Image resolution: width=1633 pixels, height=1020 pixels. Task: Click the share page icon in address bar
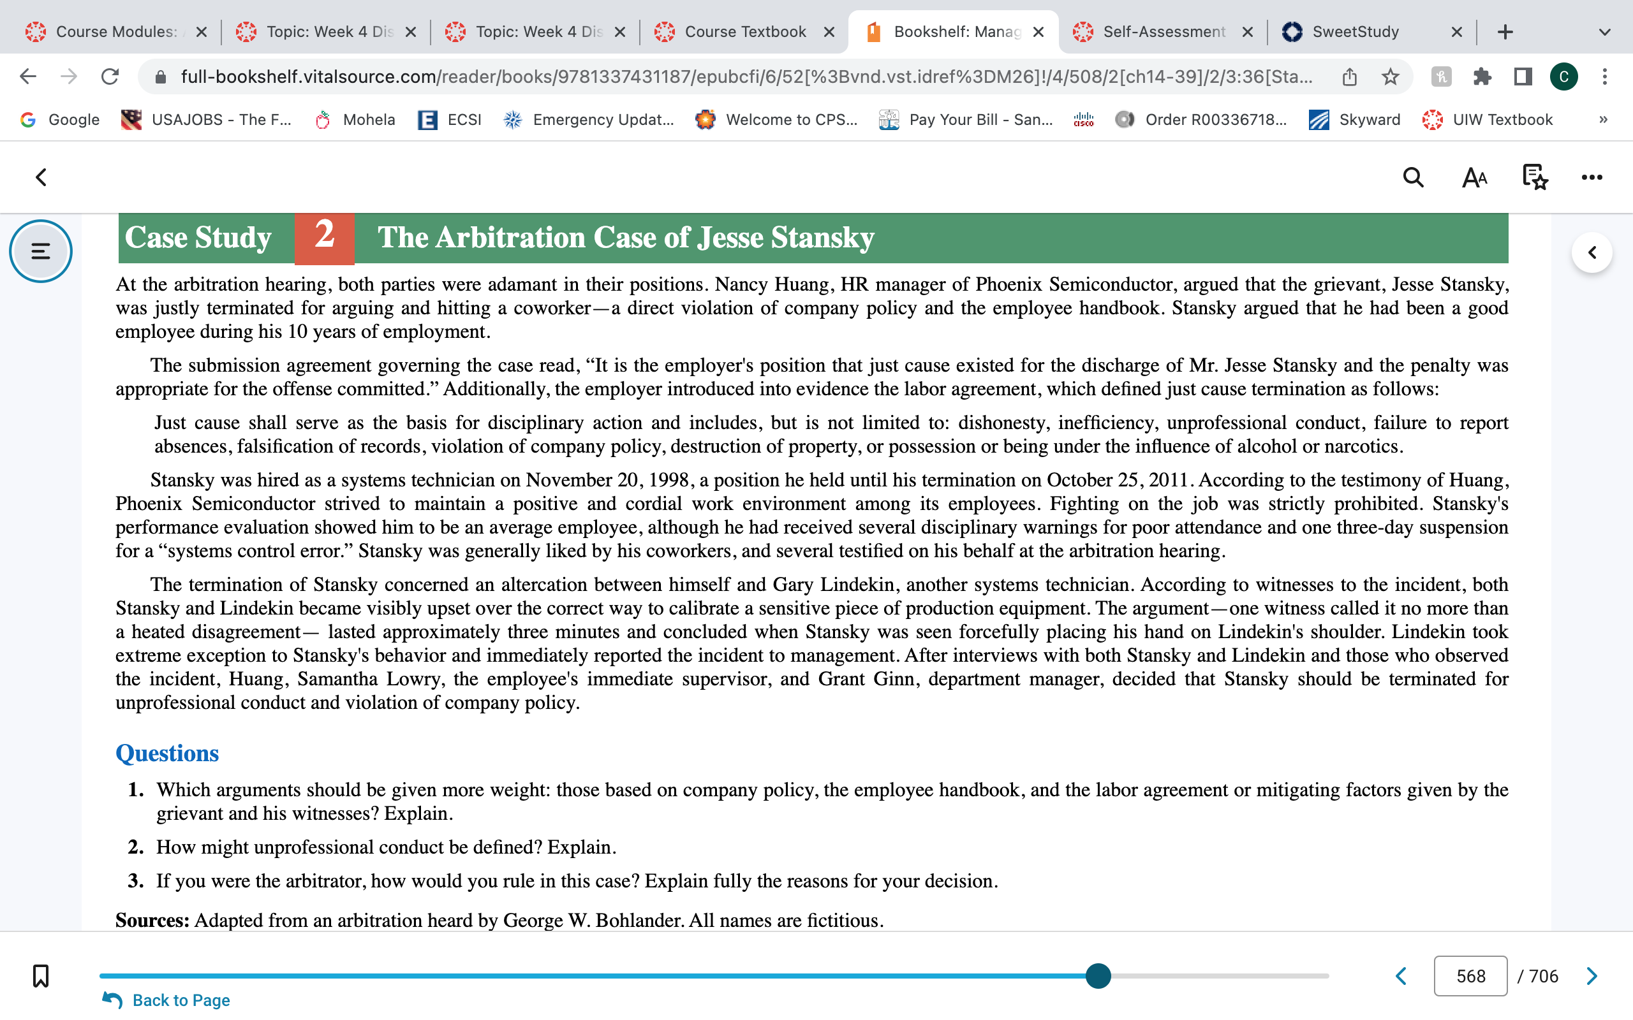(x=1349, y=76)
